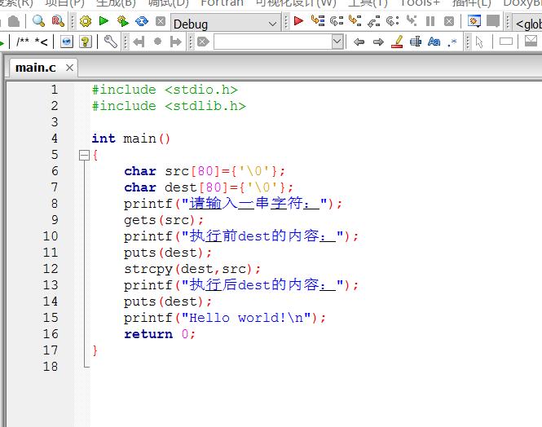Click the Last jump dot icon
The image size is (542, 427).
click(x=157, y=42)
